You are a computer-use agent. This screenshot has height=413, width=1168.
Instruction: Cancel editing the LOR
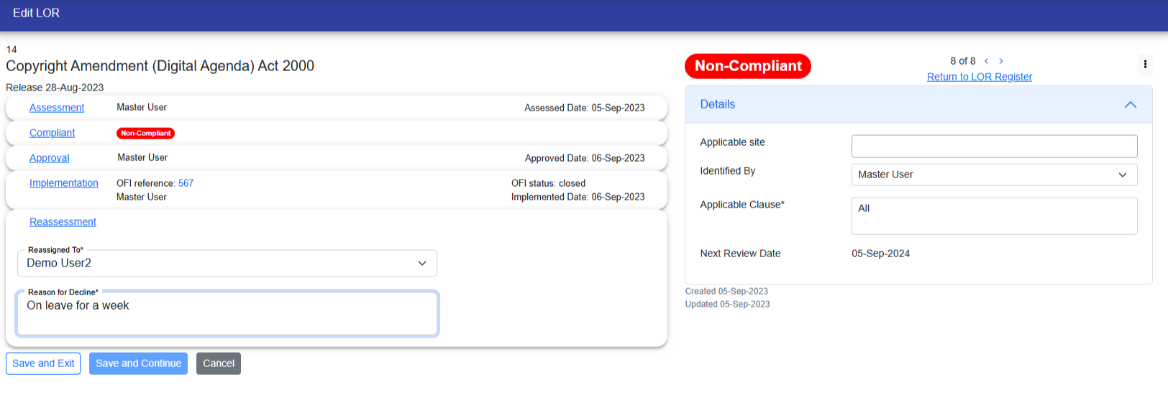pos(219,363)
